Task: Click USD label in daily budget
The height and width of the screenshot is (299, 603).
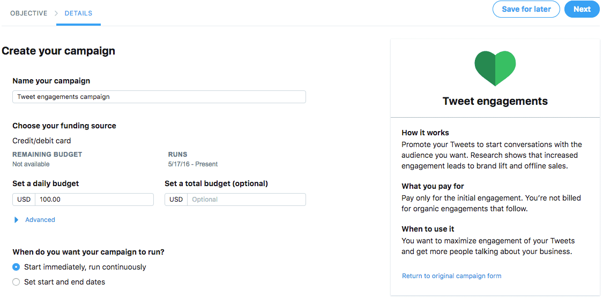Action: pyautogui.click(x=24, y=200)
